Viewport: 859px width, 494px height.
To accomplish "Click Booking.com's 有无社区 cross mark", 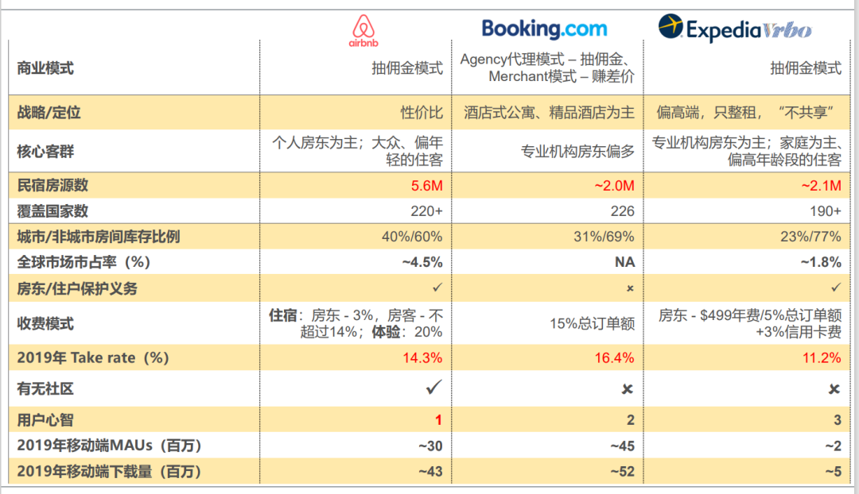I will 628,389.
